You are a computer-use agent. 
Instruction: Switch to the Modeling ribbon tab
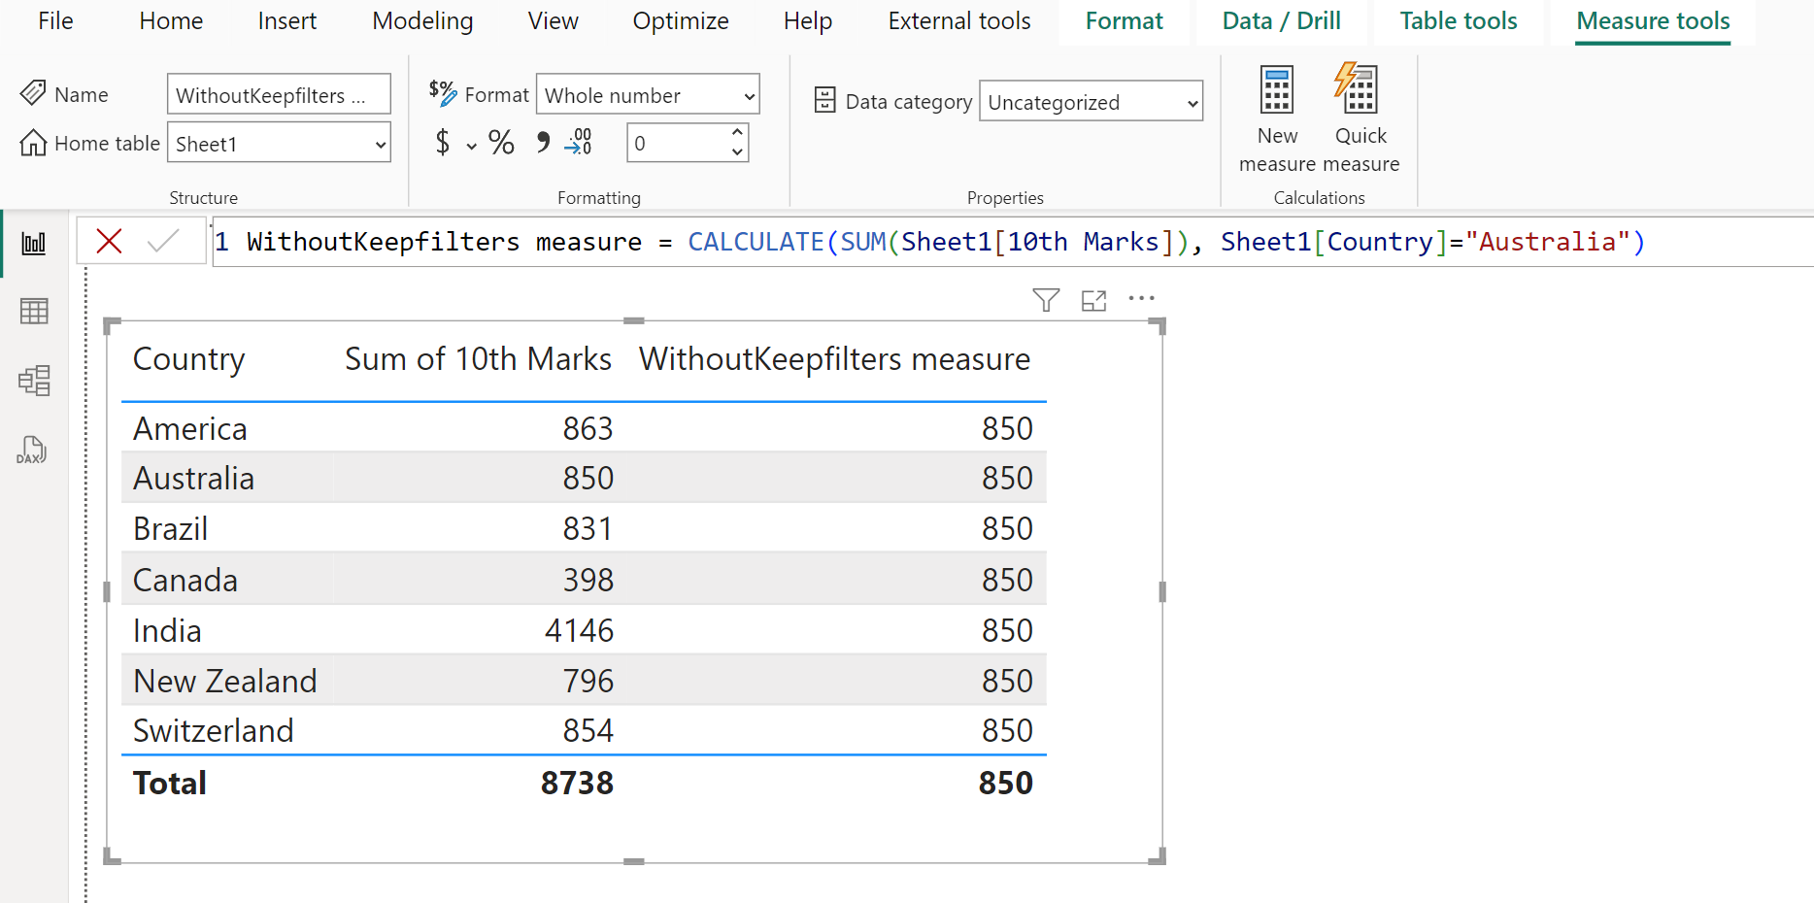[421, 20]
